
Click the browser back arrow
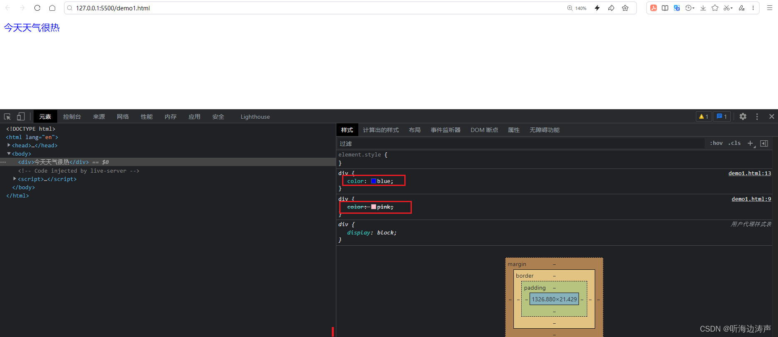click(7, 8)
